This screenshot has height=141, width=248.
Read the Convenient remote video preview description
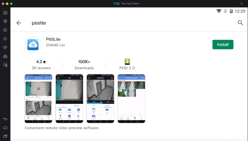click(61, 128)
